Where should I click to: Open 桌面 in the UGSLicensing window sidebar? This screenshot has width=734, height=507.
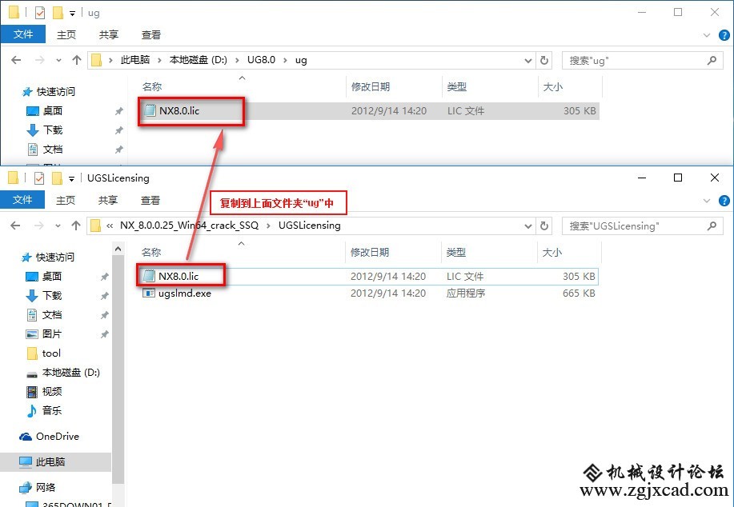pyautogui.click(x=51, y=277)
